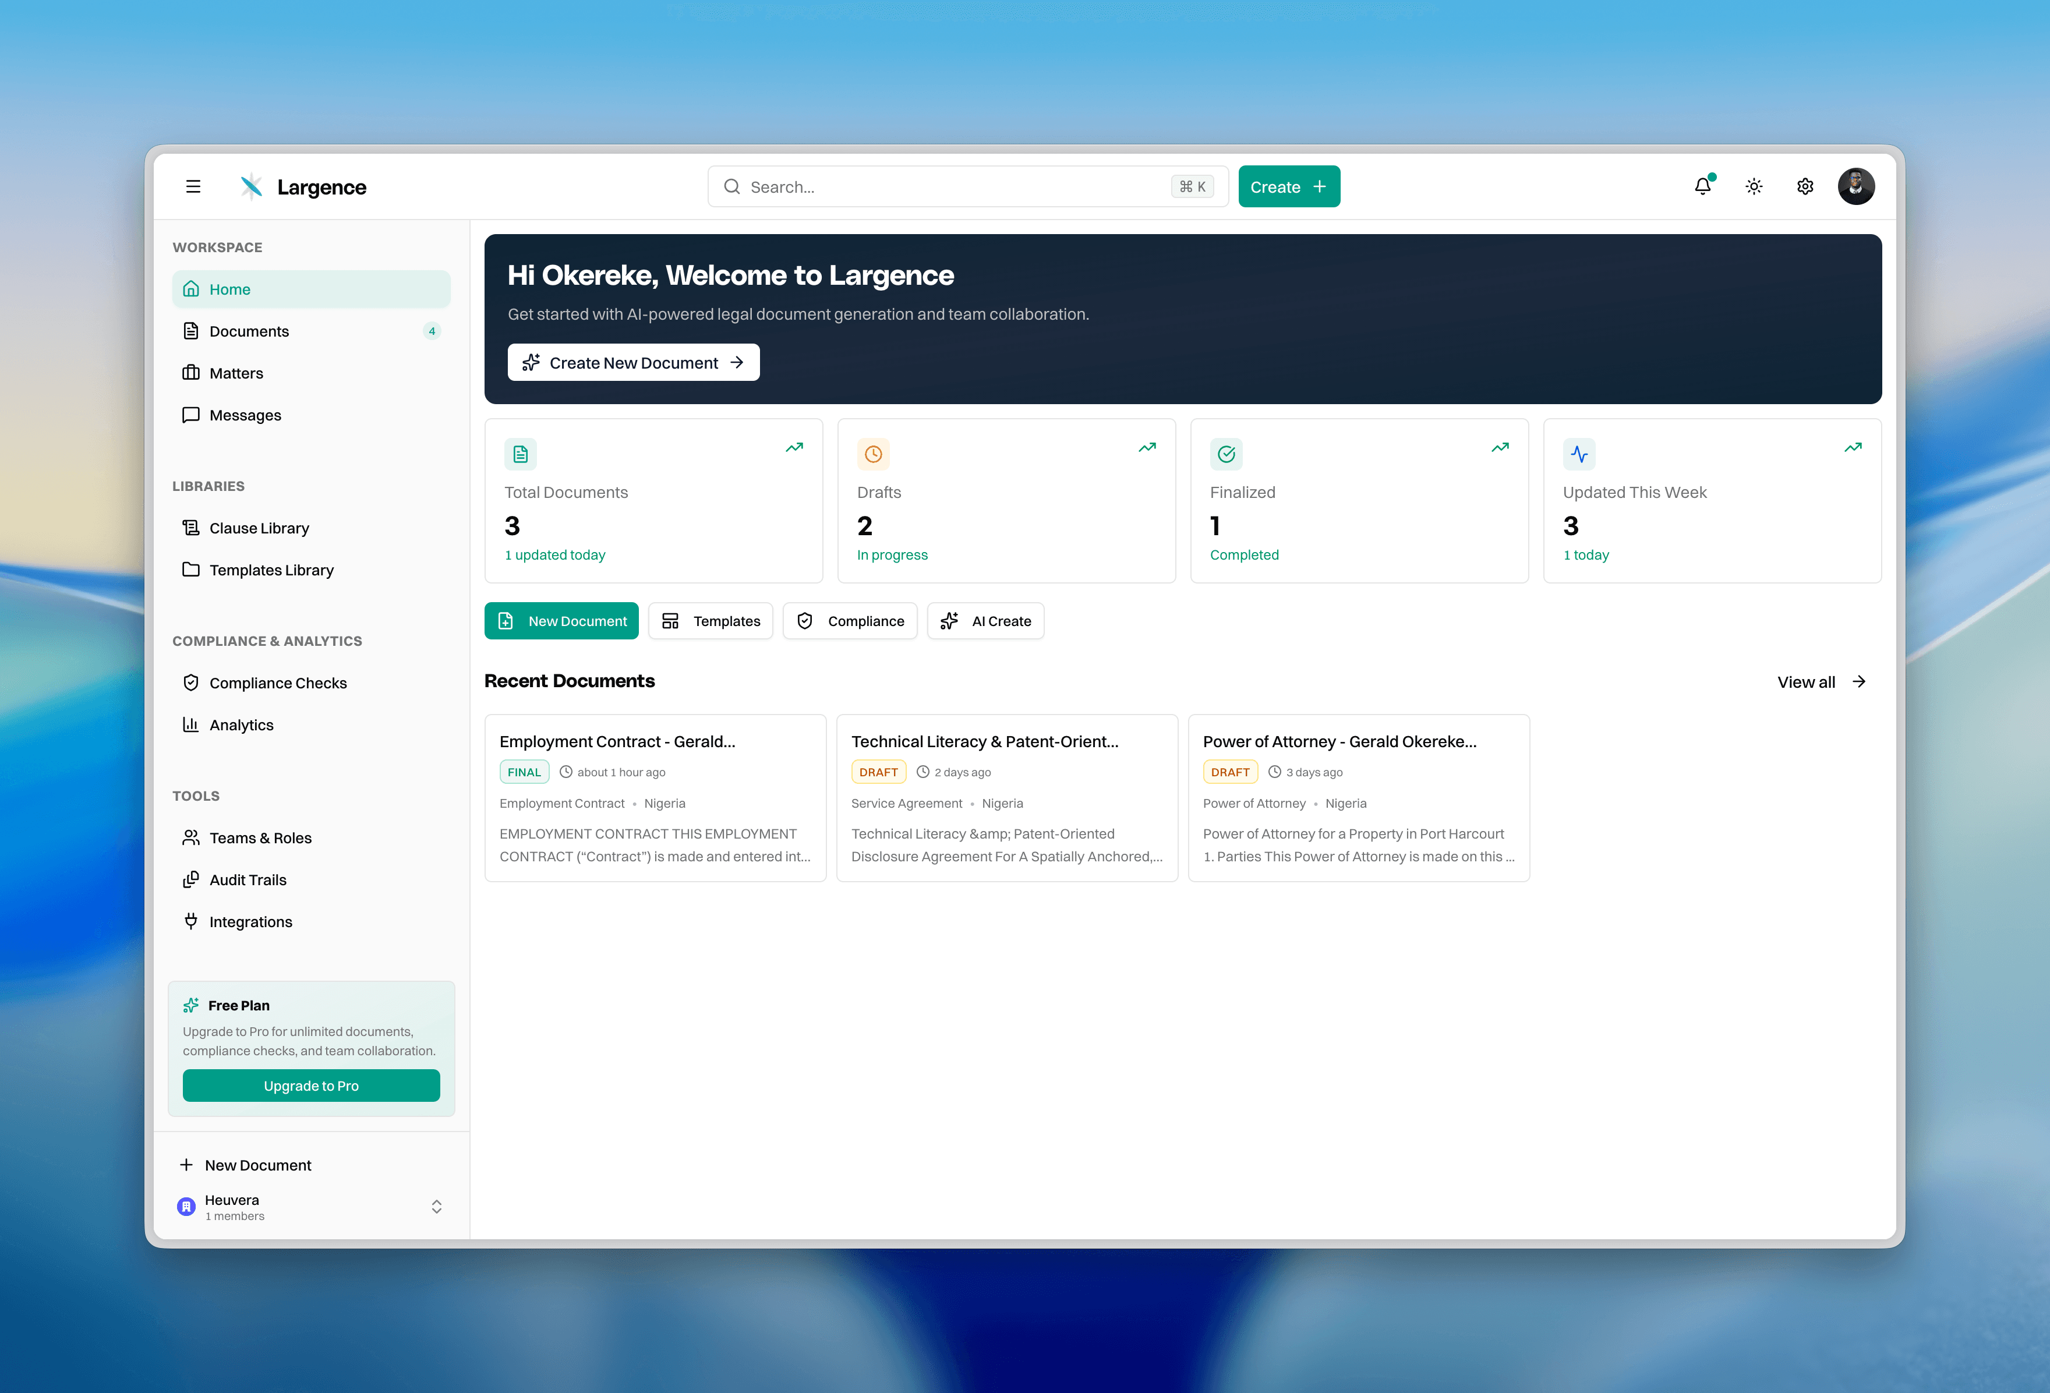Image resolution: width=2050 pixels, height=1393 pixels.
Task: Open the Employment Contract document card
Action: click(x=655, y=797)
